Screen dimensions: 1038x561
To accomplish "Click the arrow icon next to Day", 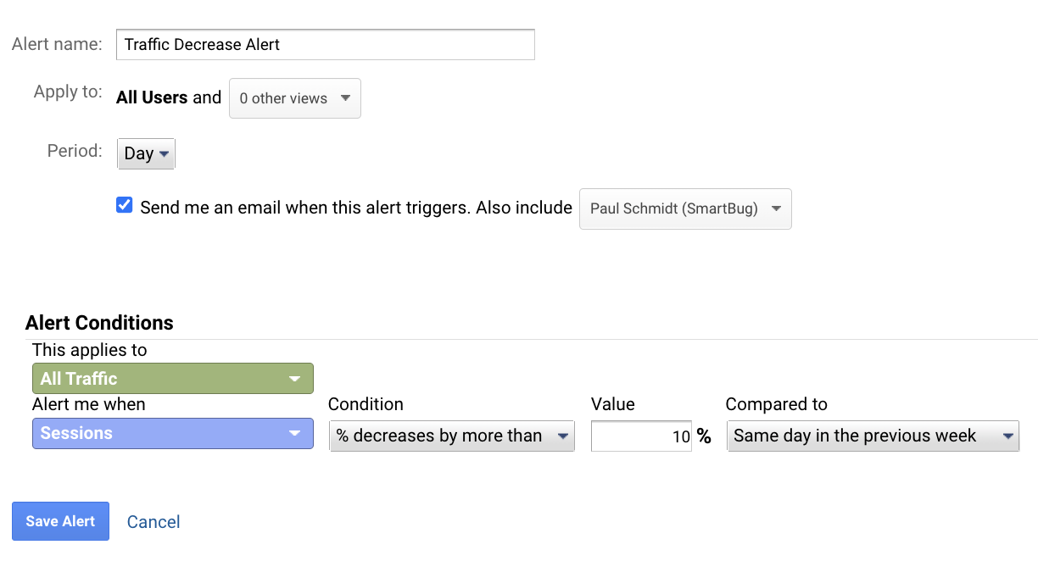I will coord(164,154).
